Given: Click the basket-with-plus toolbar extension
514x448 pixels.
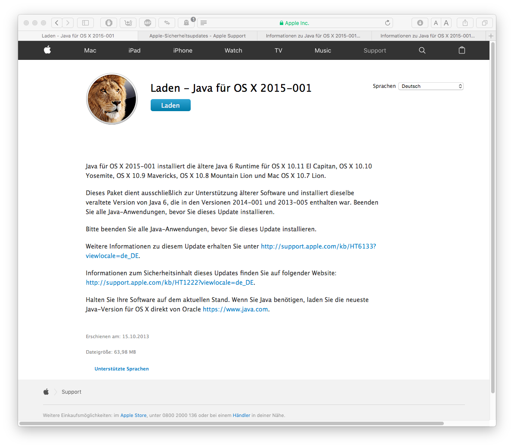Looking at the screenshot, I should tap(128, 23).
